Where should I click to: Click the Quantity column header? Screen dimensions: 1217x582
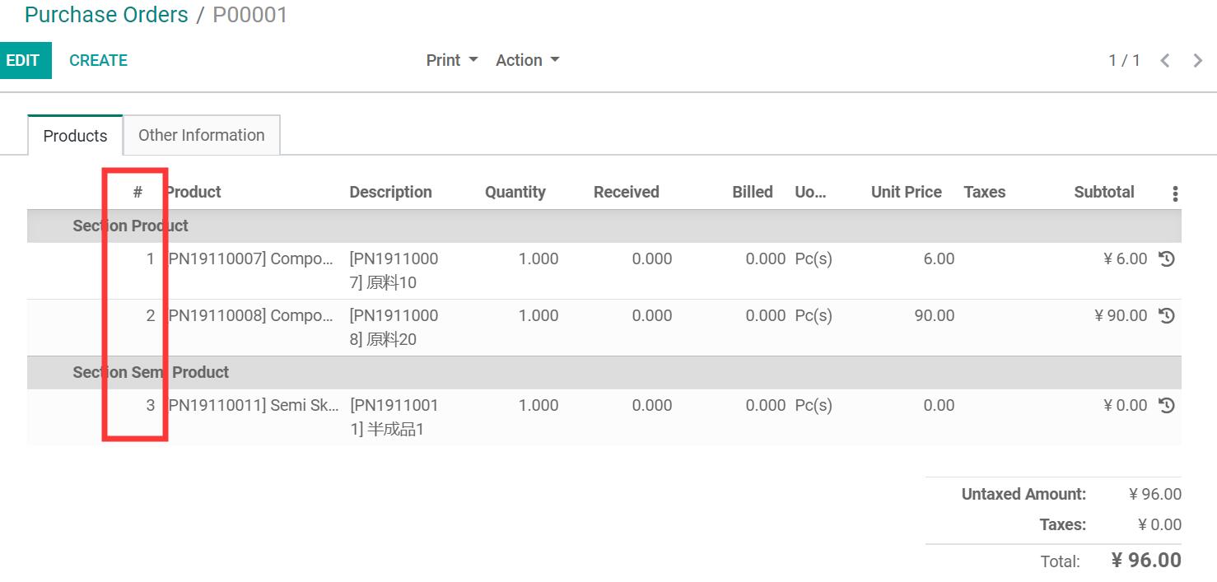pyautogui.click(x=515, y=192)
